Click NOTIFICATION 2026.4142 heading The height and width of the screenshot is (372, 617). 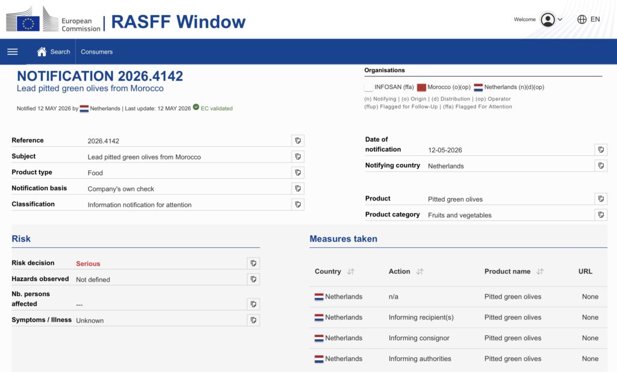coord(100,76)
